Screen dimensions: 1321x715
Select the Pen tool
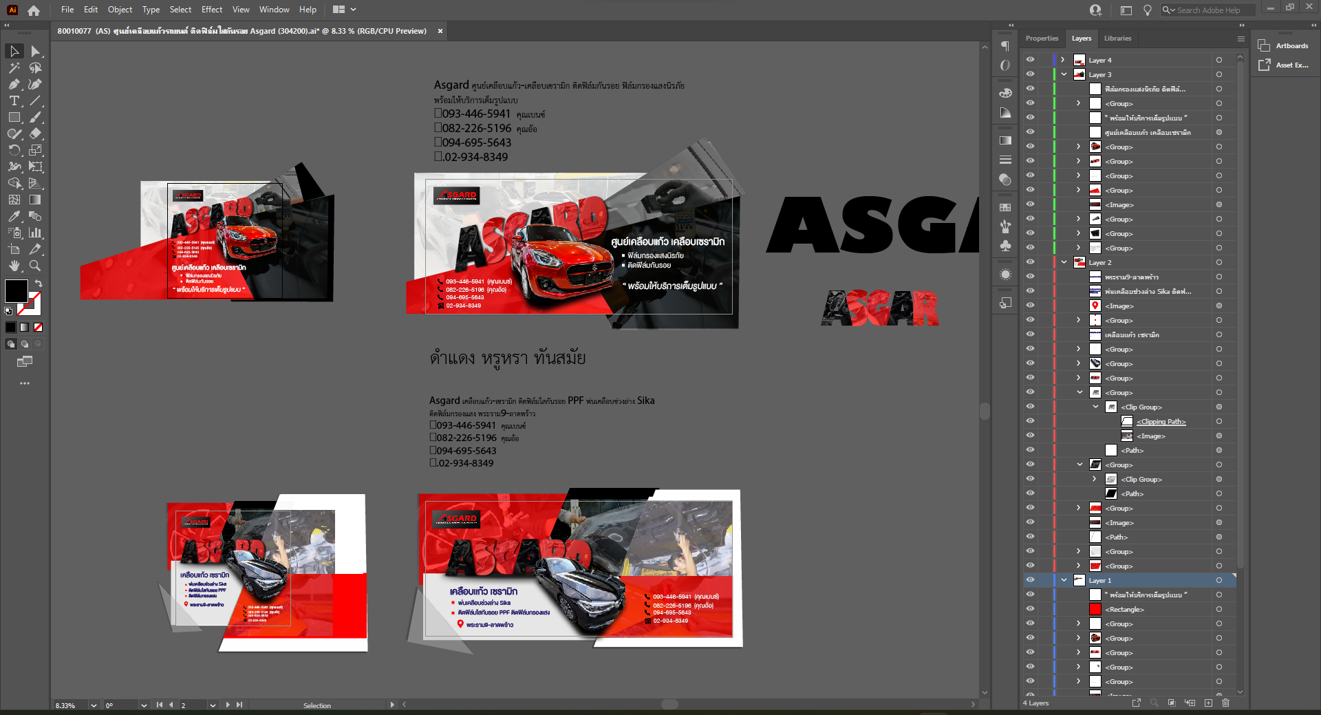click(14, 84)
